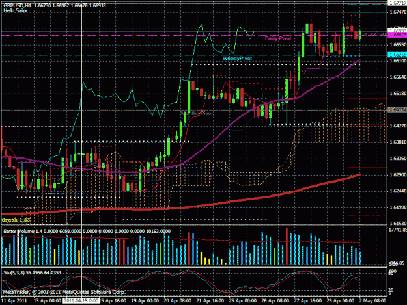Click the 26 Apr 08:00 time label
Viewport: 407px width, 305px height.
point(275,301)
